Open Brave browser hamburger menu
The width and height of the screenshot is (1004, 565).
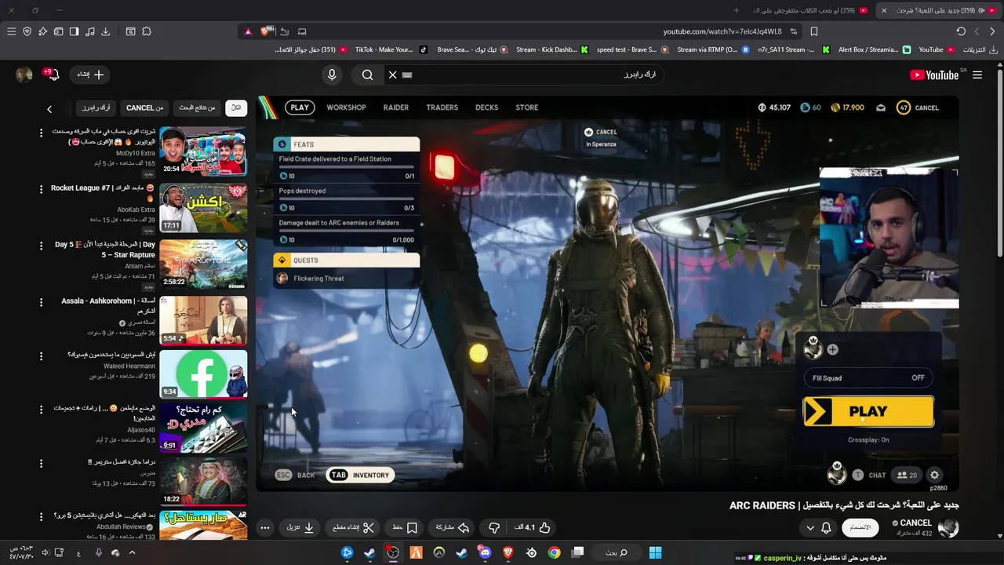(11, 31)
